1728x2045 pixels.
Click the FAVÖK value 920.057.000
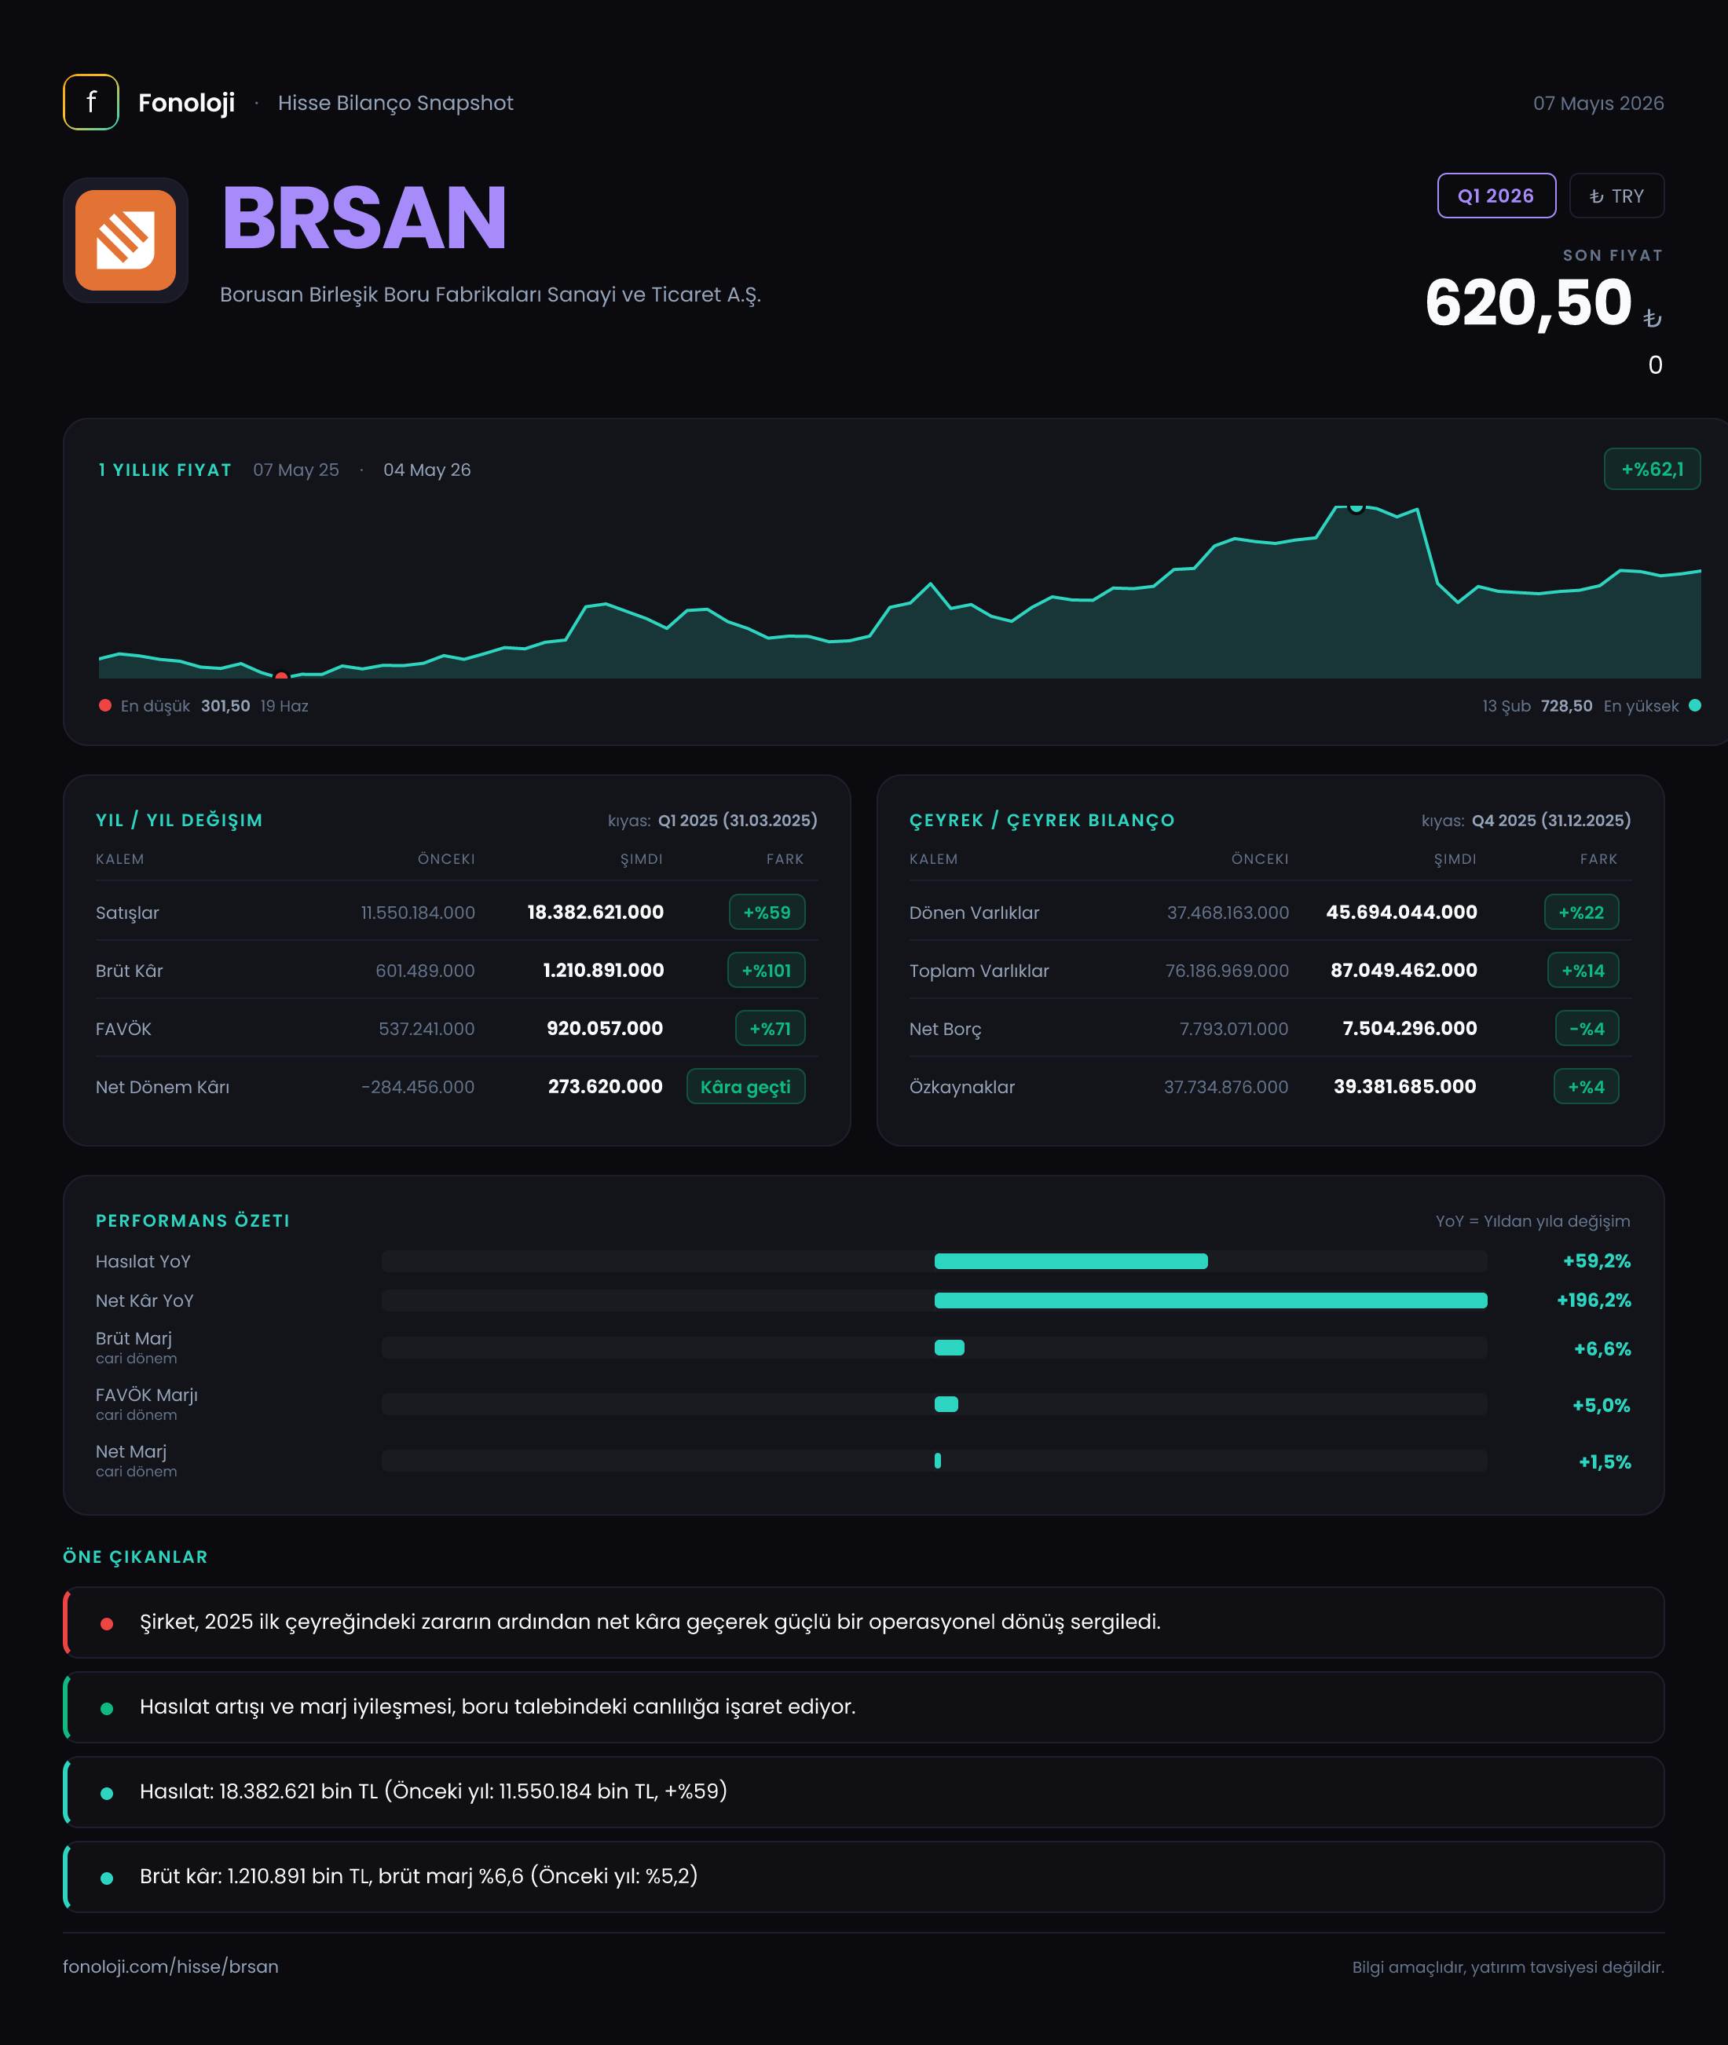[605, 1028]
